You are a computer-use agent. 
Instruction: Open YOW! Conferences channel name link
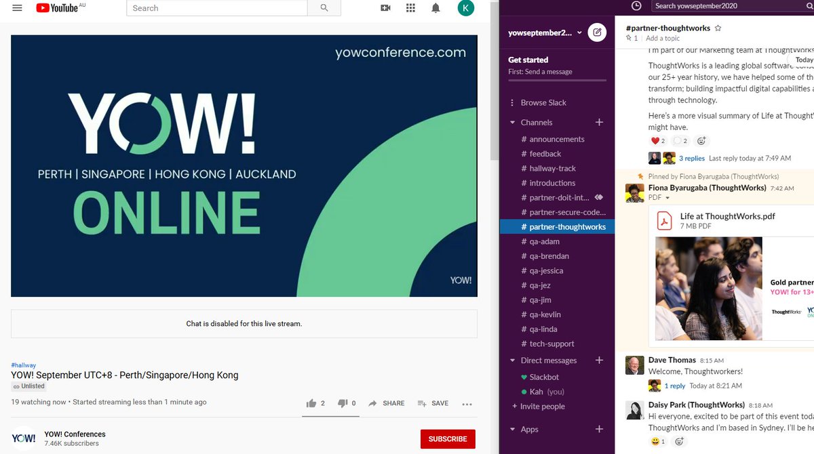coord(75,434)
